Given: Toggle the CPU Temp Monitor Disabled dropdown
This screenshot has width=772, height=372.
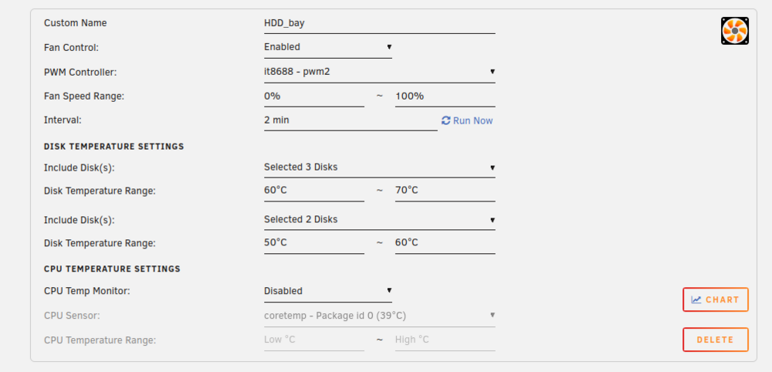Looking at the screenshot, I should [328, 291].
